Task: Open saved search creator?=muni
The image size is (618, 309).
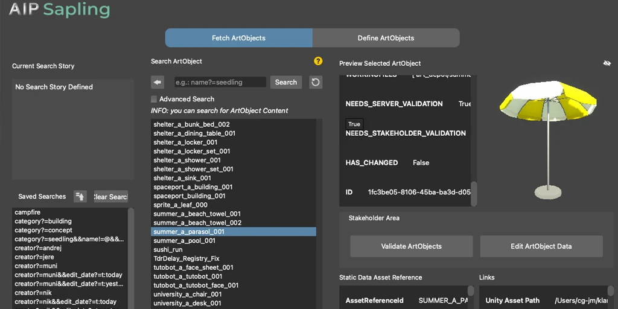Action: point(70,266)
